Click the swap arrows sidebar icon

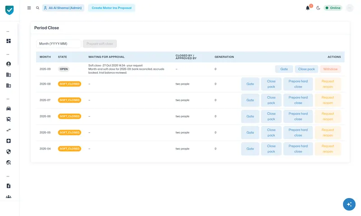coord(9,130)
